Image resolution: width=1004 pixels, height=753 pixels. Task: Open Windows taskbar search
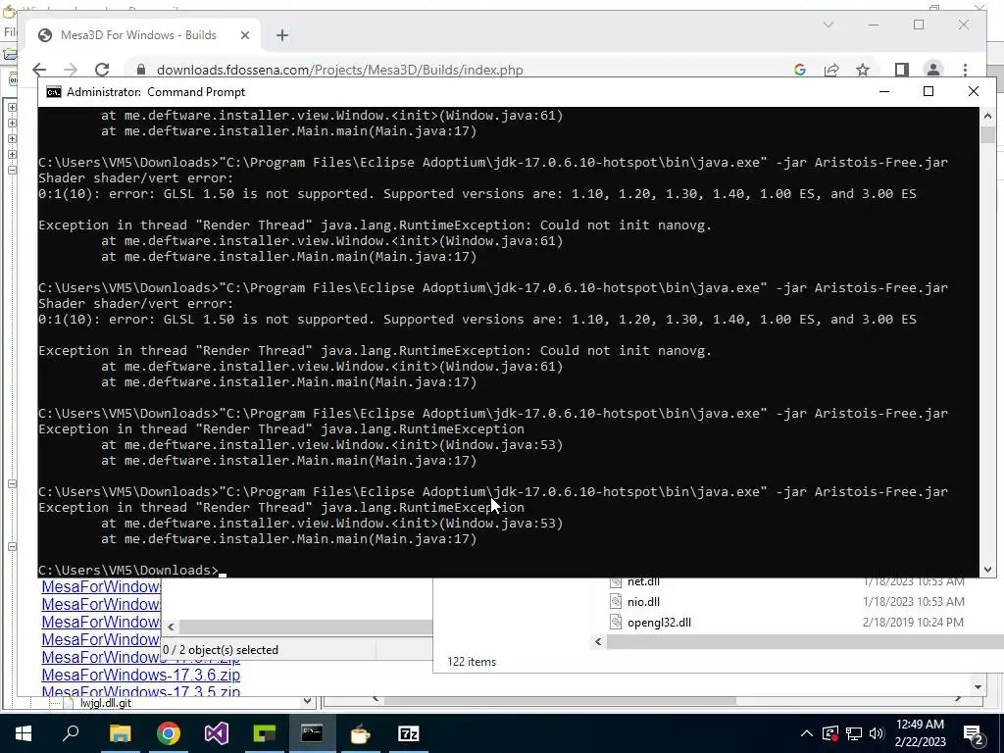(x=71, y=733)
